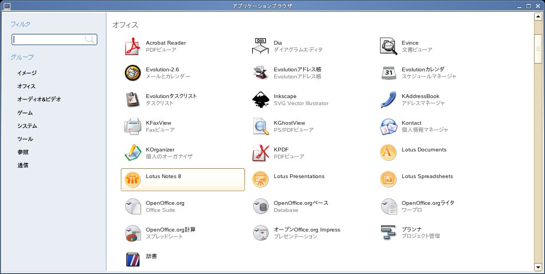Click the プロジェクト管理 description
This screenshot has width=545, height=274.
421,236
